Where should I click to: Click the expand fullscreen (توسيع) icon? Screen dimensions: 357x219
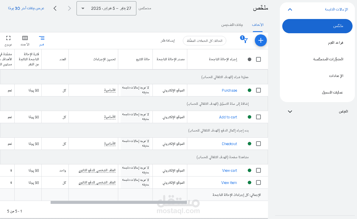8,38
